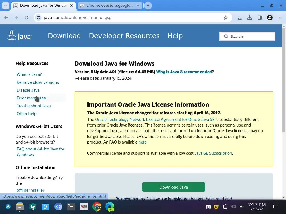This screenshot has height=214, width=286.
Task: Close the chromewebstore.google tab
Action: pos(138,6)
